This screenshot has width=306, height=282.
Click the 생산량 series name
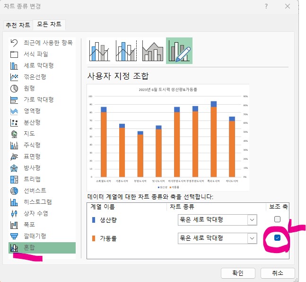[108, 220]
